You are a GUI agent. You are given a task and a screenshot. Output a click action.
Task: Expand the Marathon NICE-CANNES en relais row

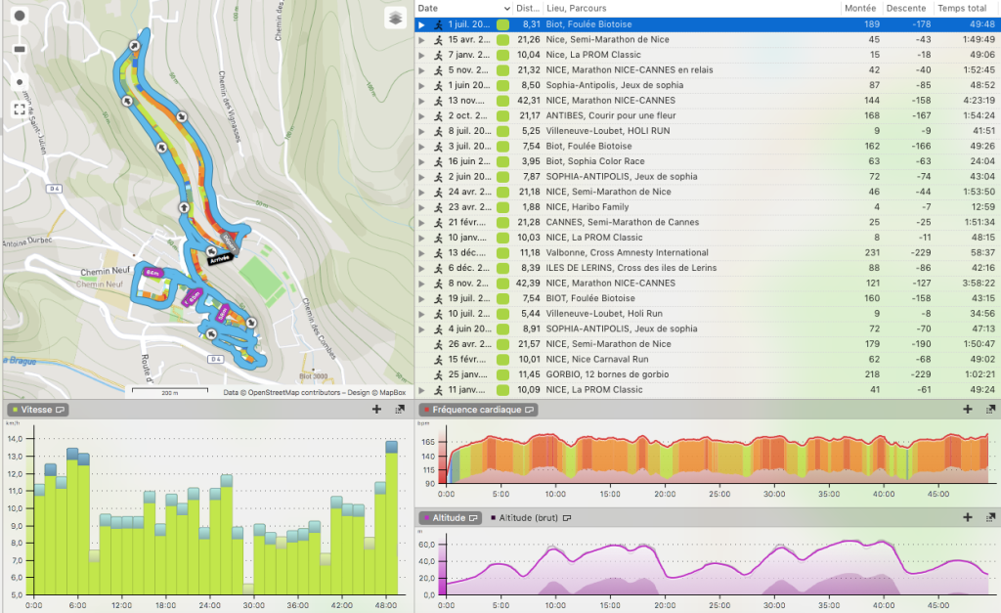point(421,70)
